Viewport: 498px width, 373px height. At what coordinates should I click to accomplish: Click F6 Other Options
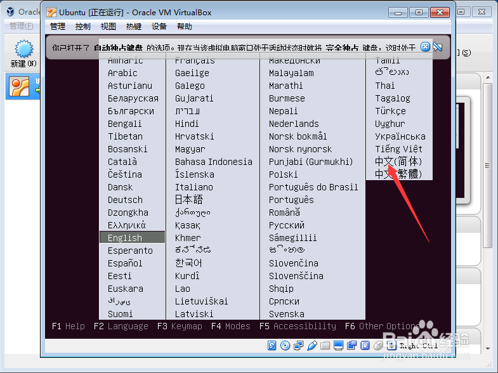click(x=383, y=326)
